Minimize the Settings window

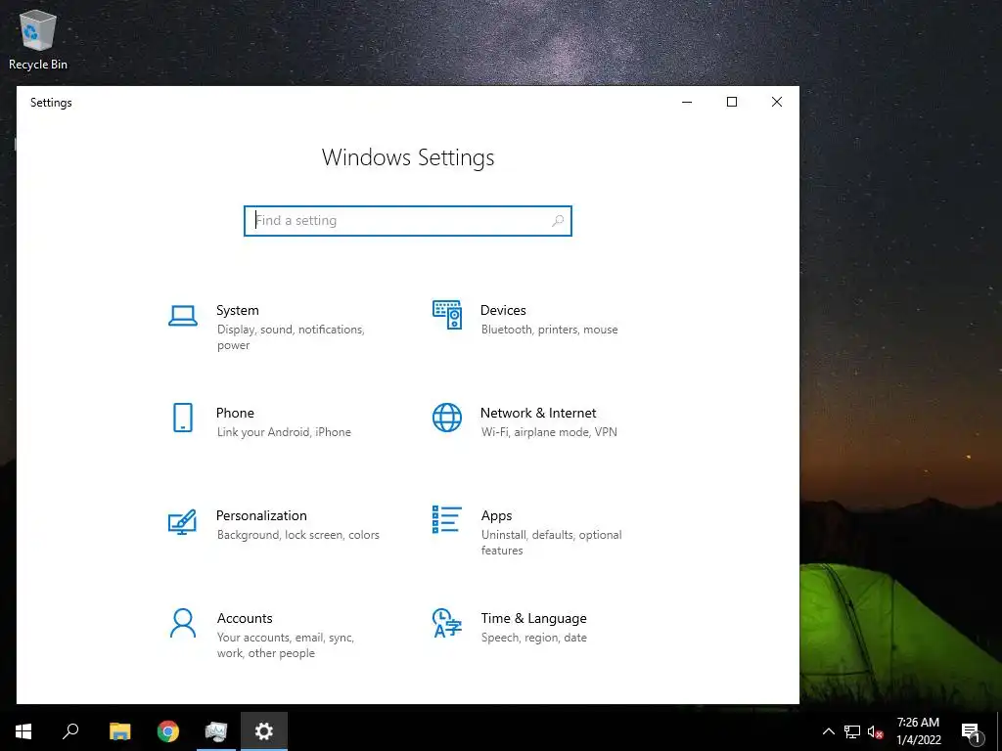[687, 102]
